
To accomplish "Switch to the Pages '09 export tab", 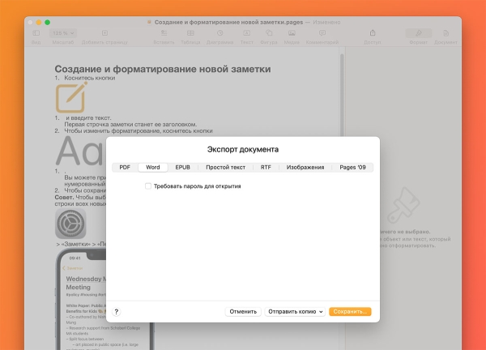I will pyautogui.click(x=352, y=168).
